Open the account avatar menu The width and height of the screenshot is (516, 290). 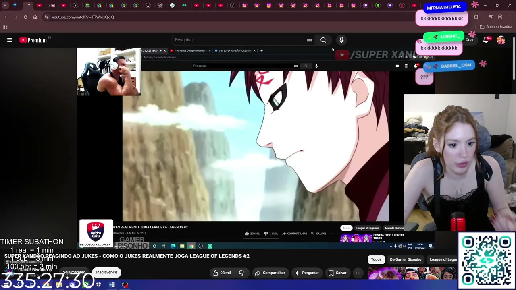pos(501,40)
